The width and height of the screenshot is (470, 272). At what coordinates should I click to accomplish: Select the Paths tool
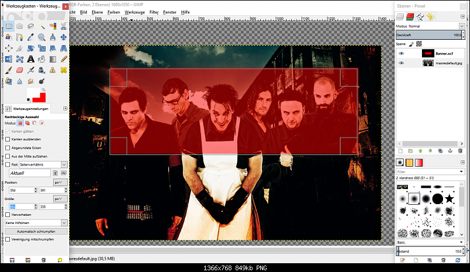click(x=20, y=37)
